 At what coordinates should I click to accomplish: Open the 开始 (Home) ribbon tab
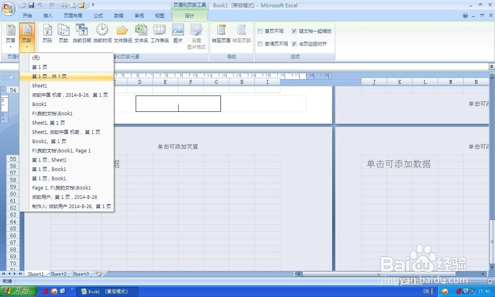(27, 15)
